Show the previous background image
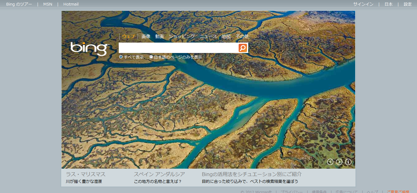Viewport: 417px width, 193px height. pyautogui.click(x=330, y=162)
